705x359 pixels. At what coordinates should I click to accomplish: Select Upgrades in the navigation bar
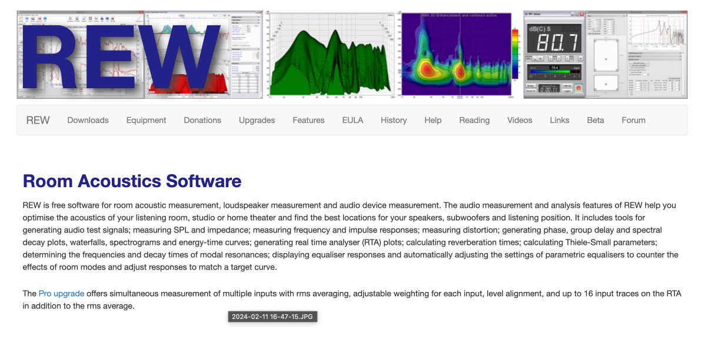pyautogui.click(x=257, y=120)
